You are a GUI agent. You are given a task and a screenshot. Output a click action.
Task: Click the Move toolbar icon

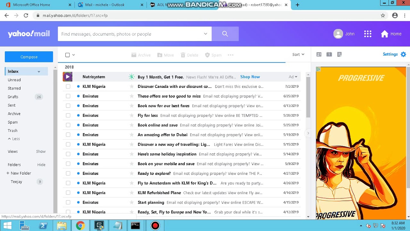[160, 55]
